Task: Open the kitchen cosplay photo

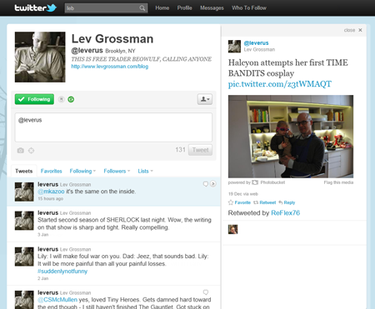Action: (291, 137)
